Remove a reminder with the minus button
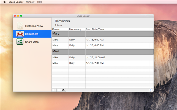Viewport: 177px width, 110px height. [x=59, y=90]
